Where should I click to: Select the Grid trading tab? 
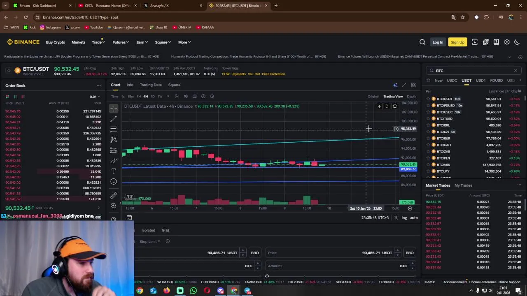(x=165, y=231)
